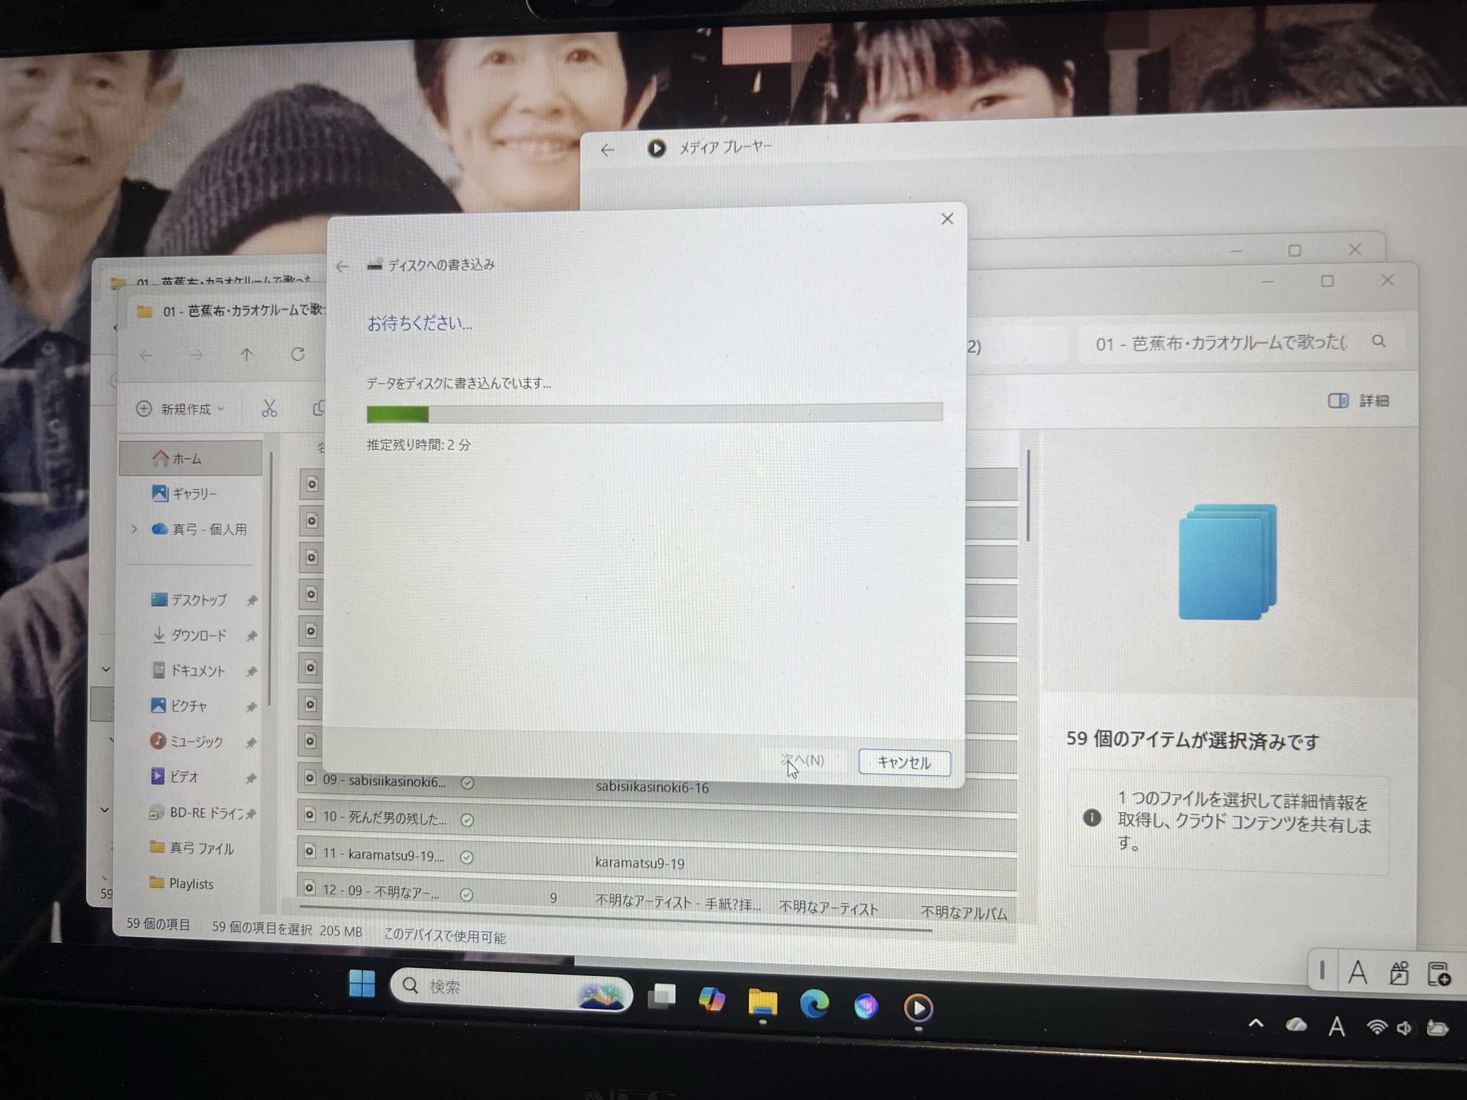Image resolution: width=1467 pixels, height=1100 pixels.
Task: Click the disc writing progress bar
Action: 654,414
